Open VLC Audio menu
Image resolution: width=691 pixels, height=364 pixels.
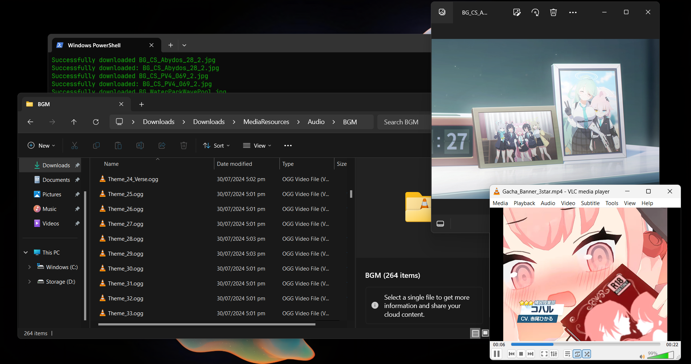(548, 203)
